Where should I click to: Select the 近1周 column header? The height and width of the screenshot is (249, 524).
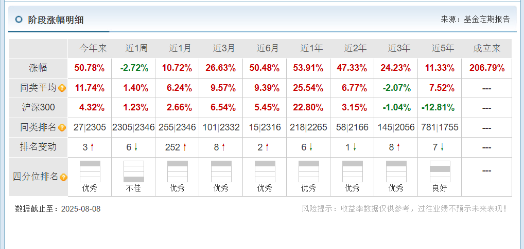[136, 49]
